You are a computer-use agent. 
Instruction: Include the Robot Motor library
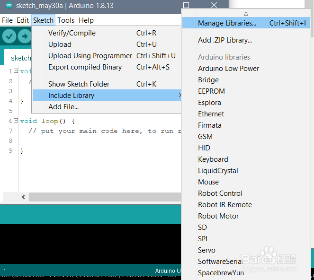pyautogui.click(x=246, y=216)
